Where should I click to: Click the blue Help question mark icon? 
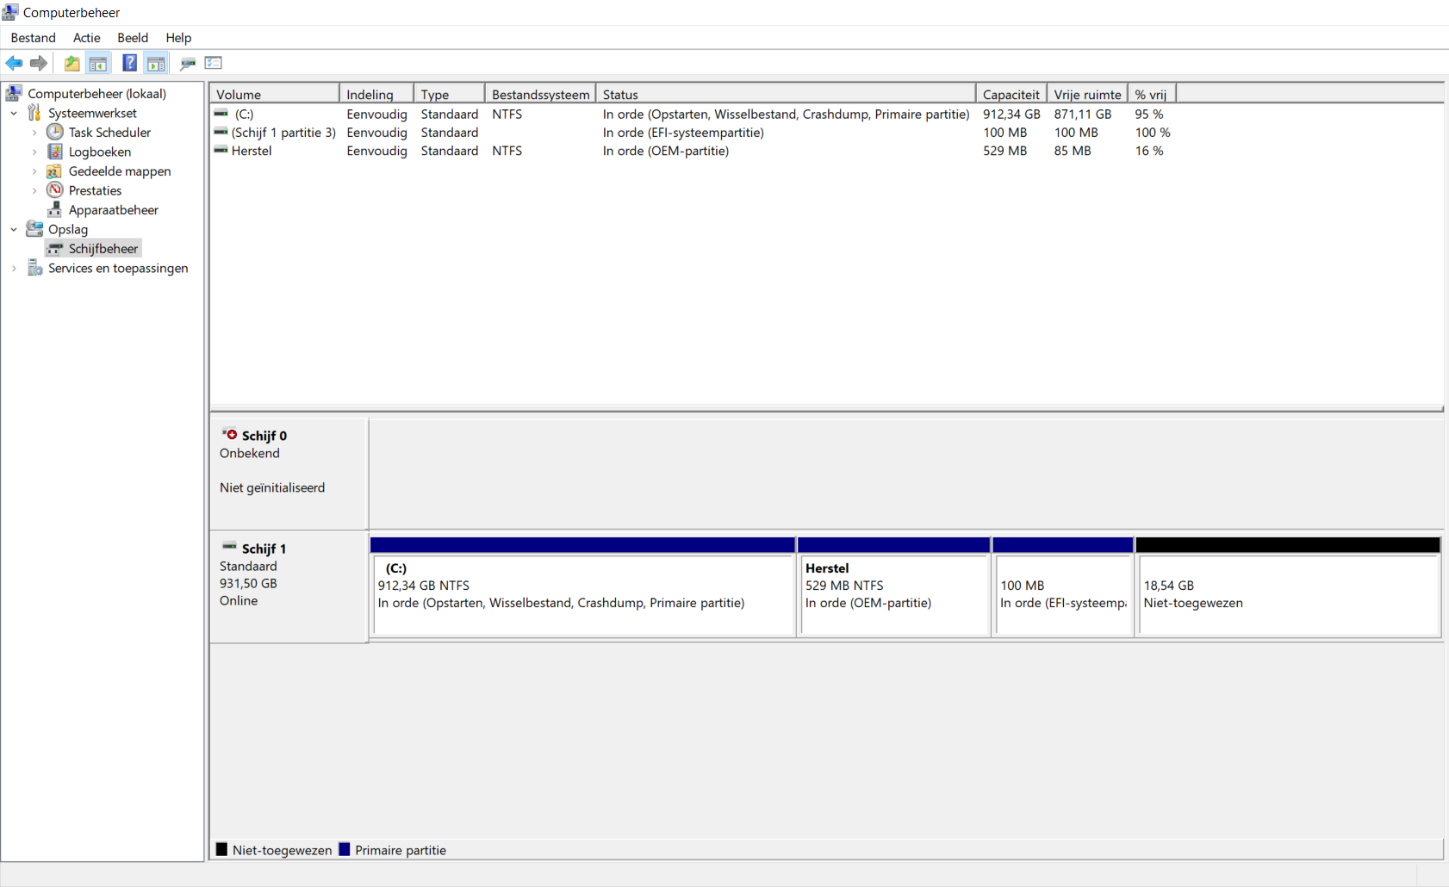129,63
